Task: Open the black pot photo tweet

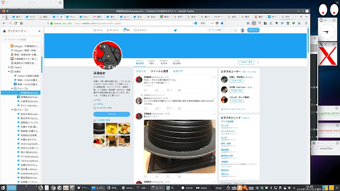Action: pyautogui.click(x=180, y=146)
